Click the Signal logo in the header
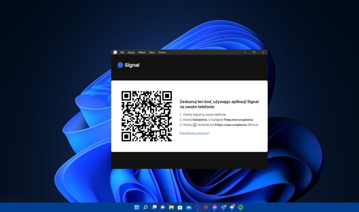Viewport: 359px width, 212px height. [120, 65]
